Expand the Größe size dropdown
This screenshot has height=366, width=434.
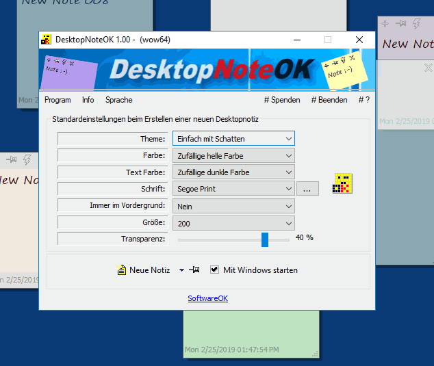pyautogui.click(x=233, y=223)
